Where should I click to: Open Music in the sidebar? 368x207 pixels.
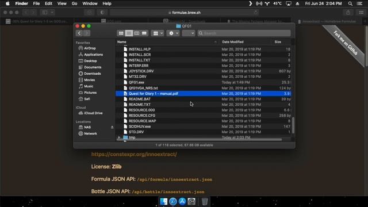(x=86, y=86)
